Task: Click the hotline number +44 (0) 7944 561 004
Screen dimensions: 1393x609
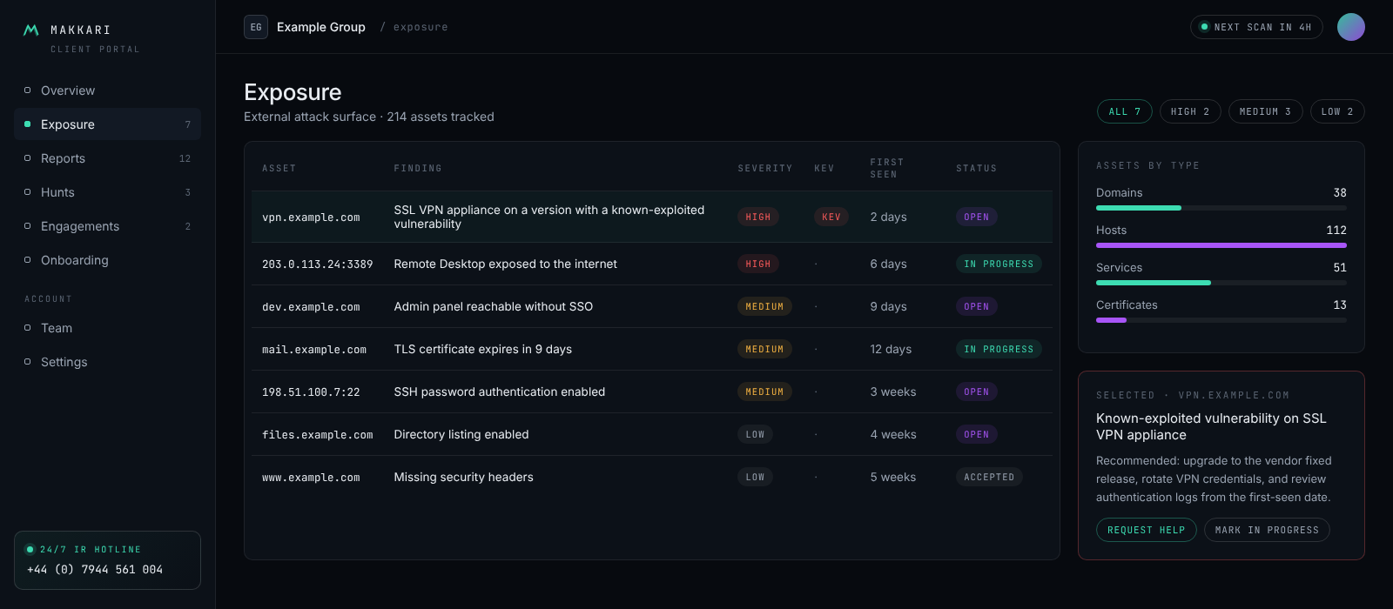Action: point(95,569)
